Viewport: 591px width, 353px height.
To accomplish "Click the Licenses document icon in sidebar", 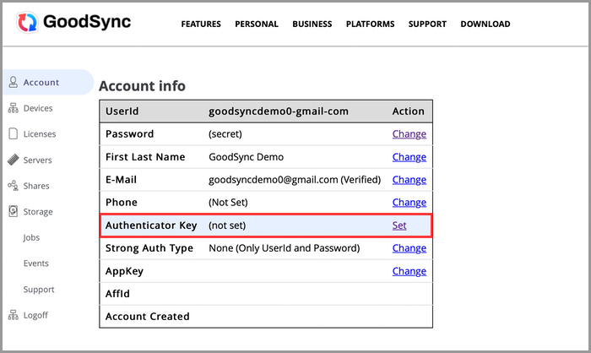I will [14, 134].
